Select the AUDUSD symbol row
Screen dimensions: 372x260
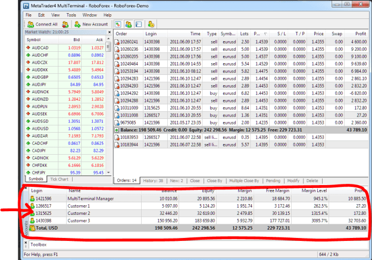(x=65, y=129)
